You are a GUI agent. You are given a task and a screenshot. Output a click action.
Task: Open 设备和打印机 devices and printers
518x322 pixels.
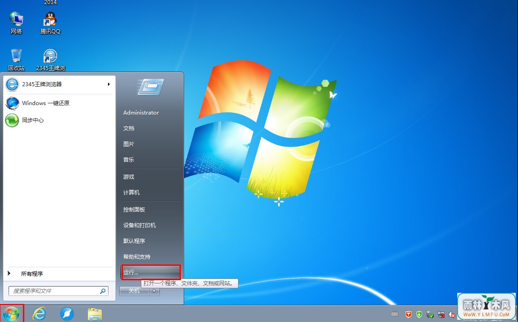(x=140, y=225)
